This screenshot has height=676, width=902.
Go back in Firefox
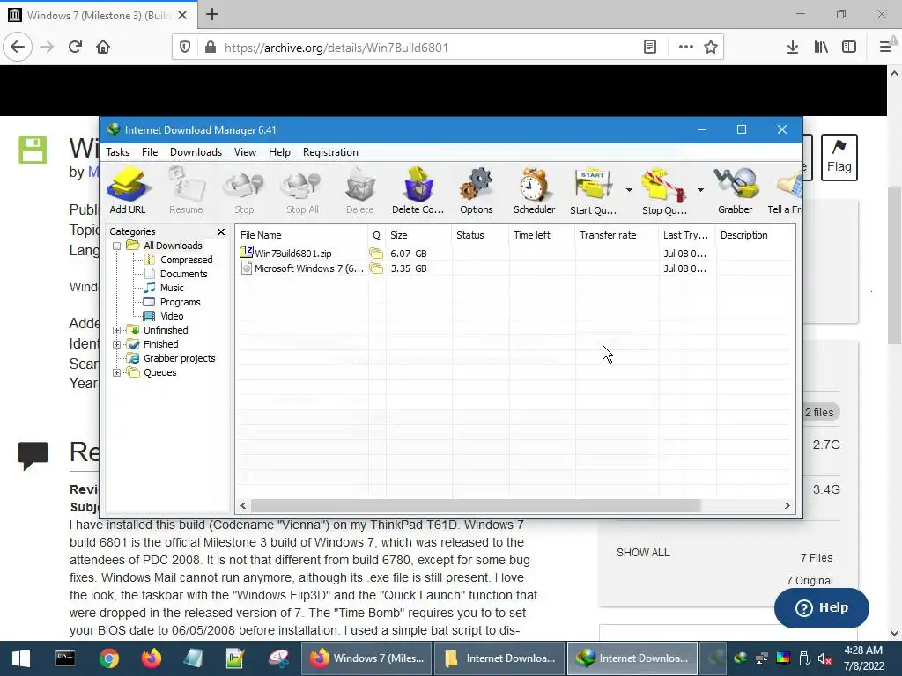coord(18,48)
